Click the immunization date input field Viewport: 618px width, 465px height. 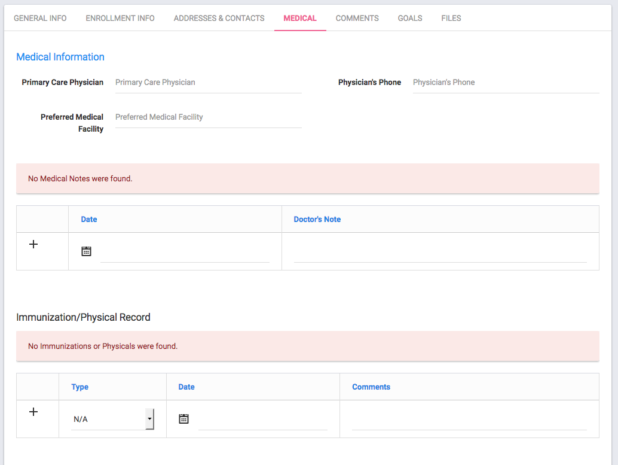262,421
